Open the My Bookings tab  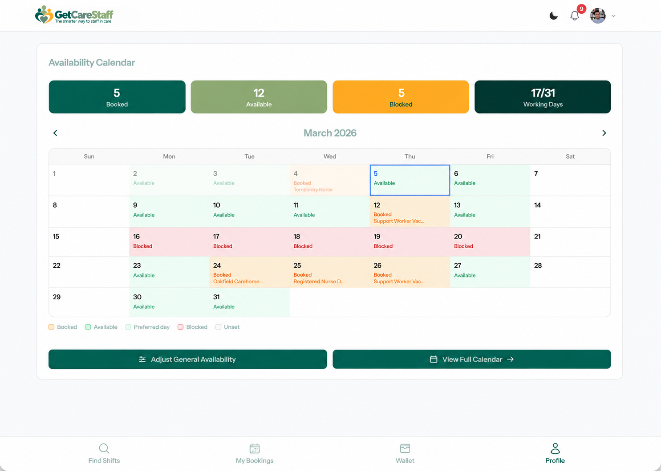pyautogui.click(x=255, y=454)
